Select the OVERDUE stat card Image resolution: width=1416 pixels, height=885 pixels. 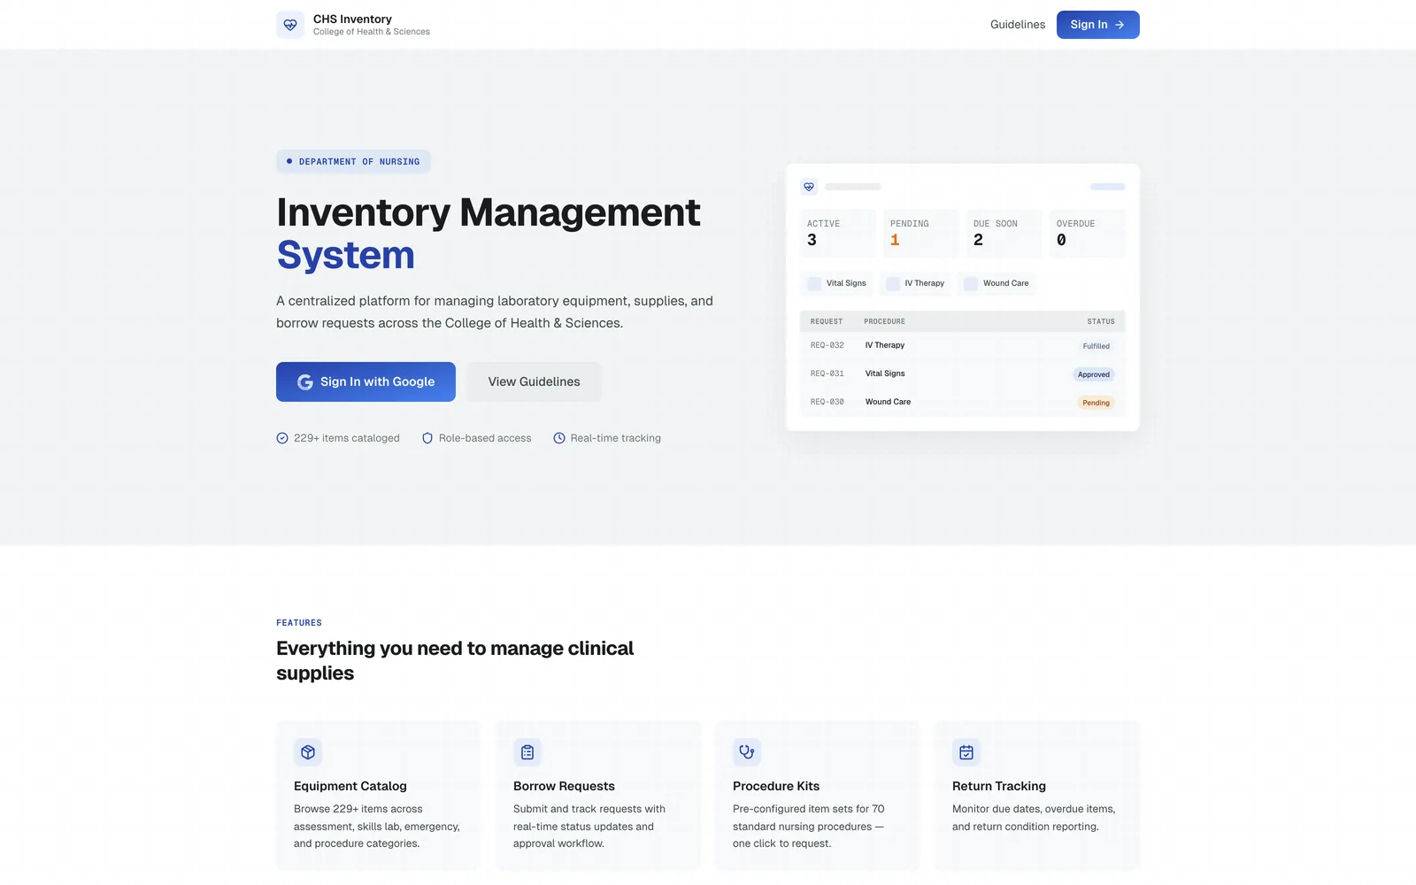pyautogui.click(x=1087, y=234)
